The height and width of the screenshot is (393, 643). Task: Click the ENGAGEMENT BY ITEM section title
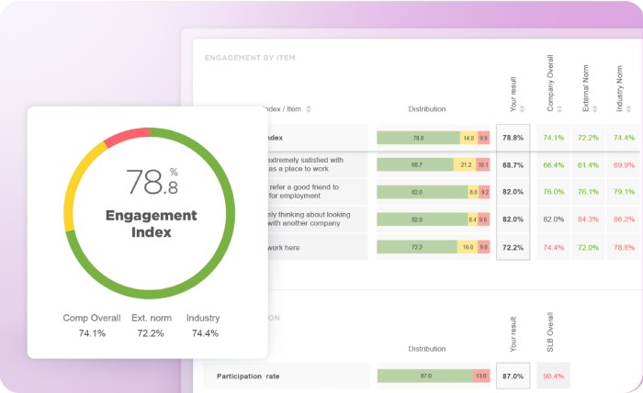click(250, 58)
